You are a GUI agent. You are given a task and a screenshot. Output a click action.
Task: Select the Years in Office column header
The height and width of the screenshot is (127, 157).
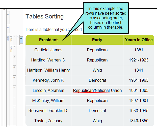[139, 40]
